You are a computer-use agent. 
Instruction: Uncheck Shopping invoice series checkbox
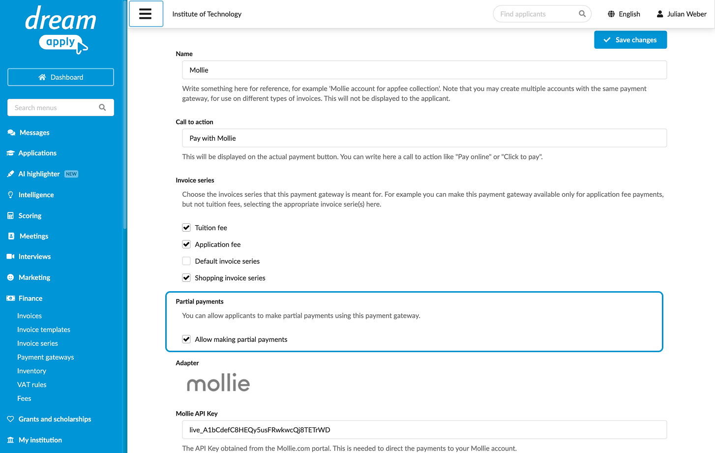[186, 278]
